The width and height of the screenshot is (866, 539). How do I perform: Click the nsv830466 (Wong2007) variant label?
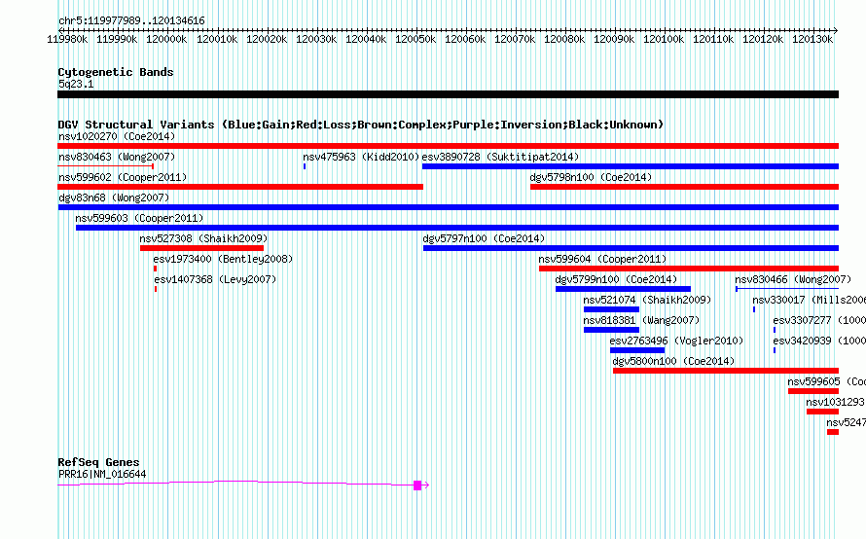[793, 279]
